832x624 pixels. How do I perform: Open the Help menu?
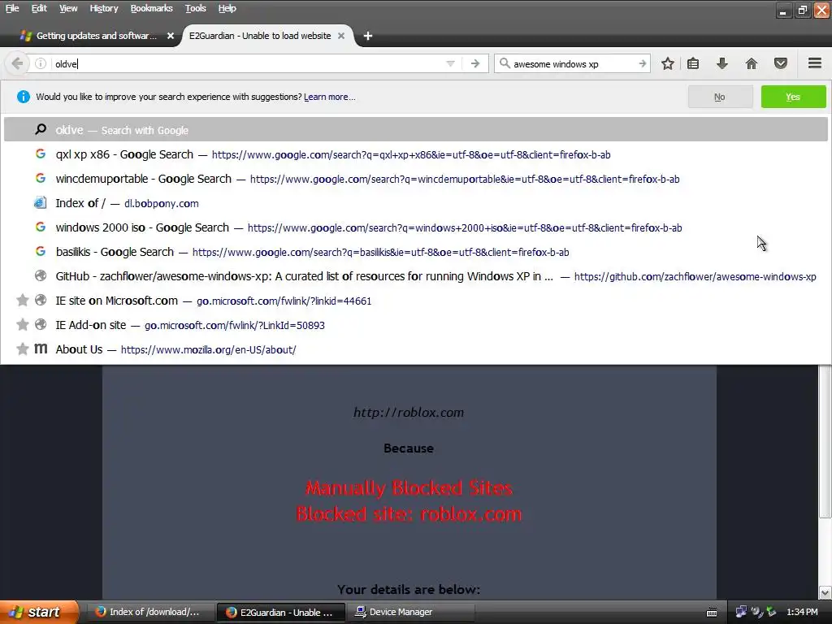tap(227, 8)
